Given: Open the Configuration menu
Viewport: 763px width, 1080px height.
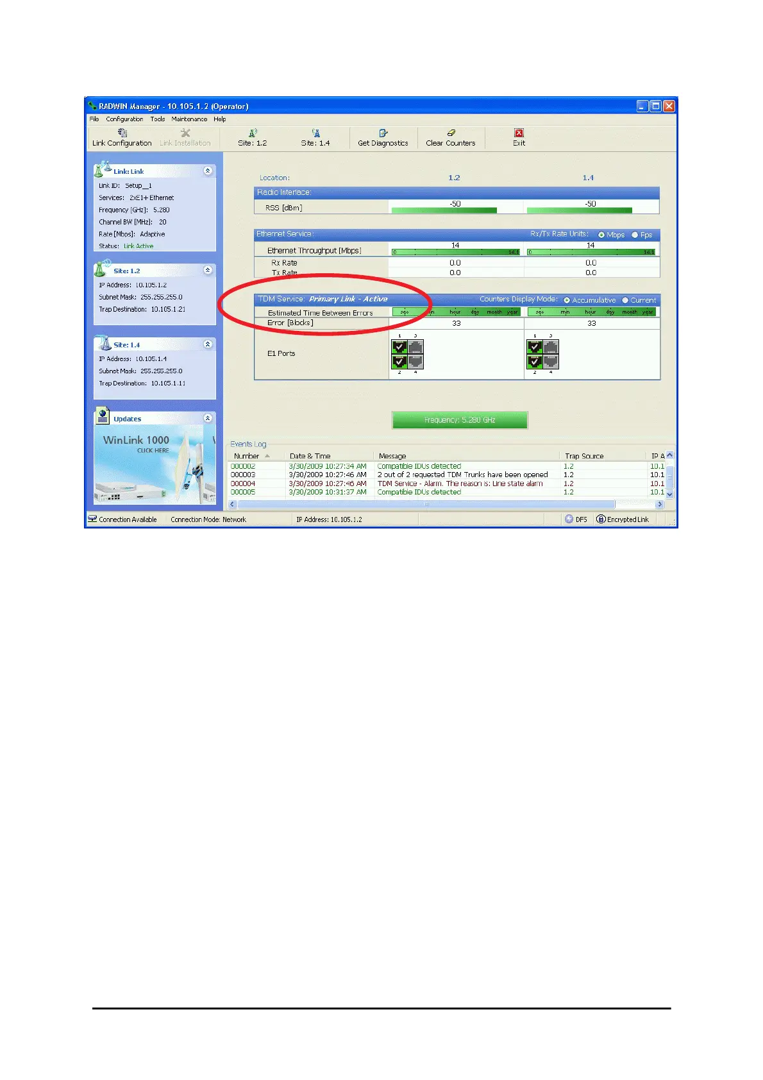Looking at the screenshot, I should [124, 119].
